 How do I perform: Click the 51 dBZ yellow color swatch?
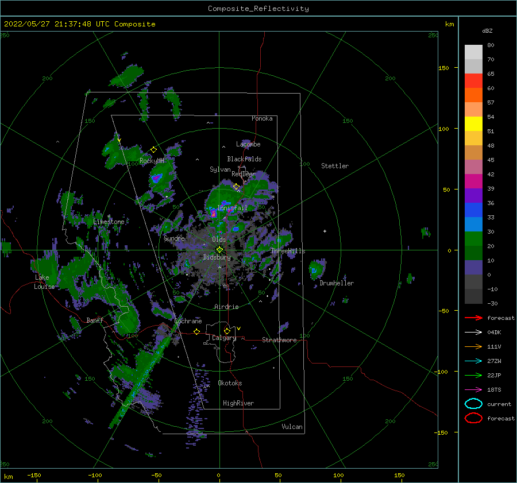tap(473, 123)
